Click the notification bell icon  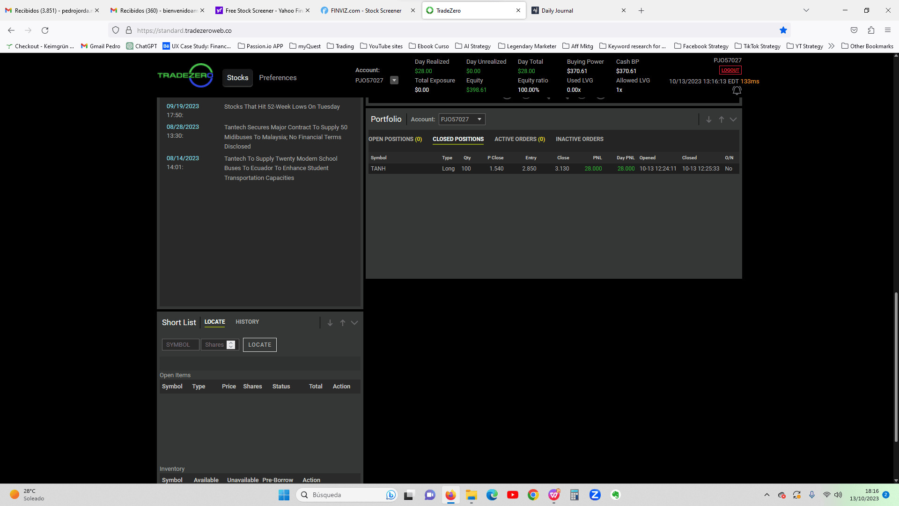tap(737, 90)
